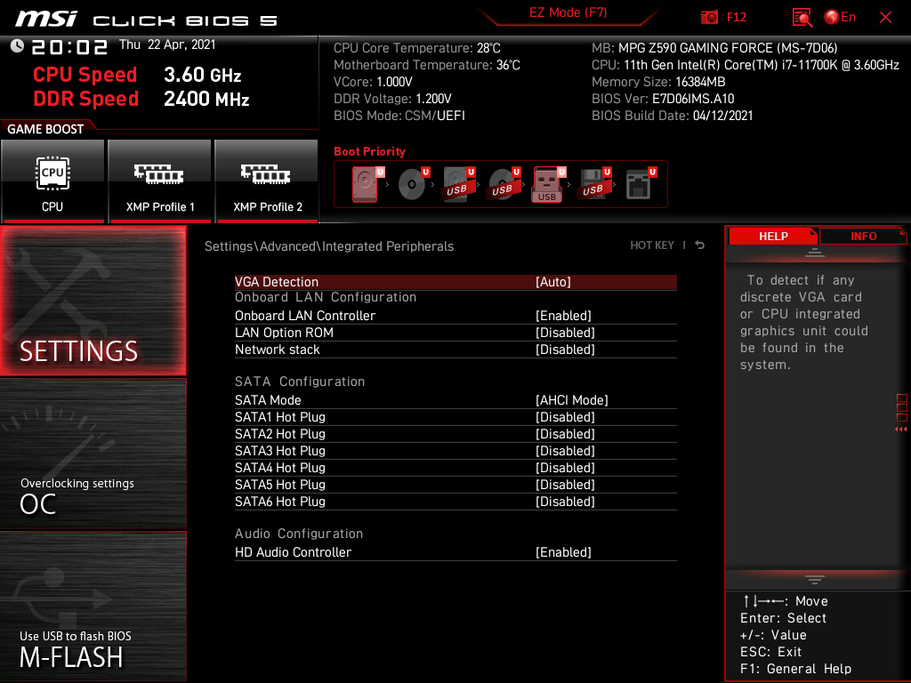The width and height of the screenshot is (911, 683).
Task: Switch to EZ Mode (F7)
Action: pyautogui.click(x=568, y=12)
